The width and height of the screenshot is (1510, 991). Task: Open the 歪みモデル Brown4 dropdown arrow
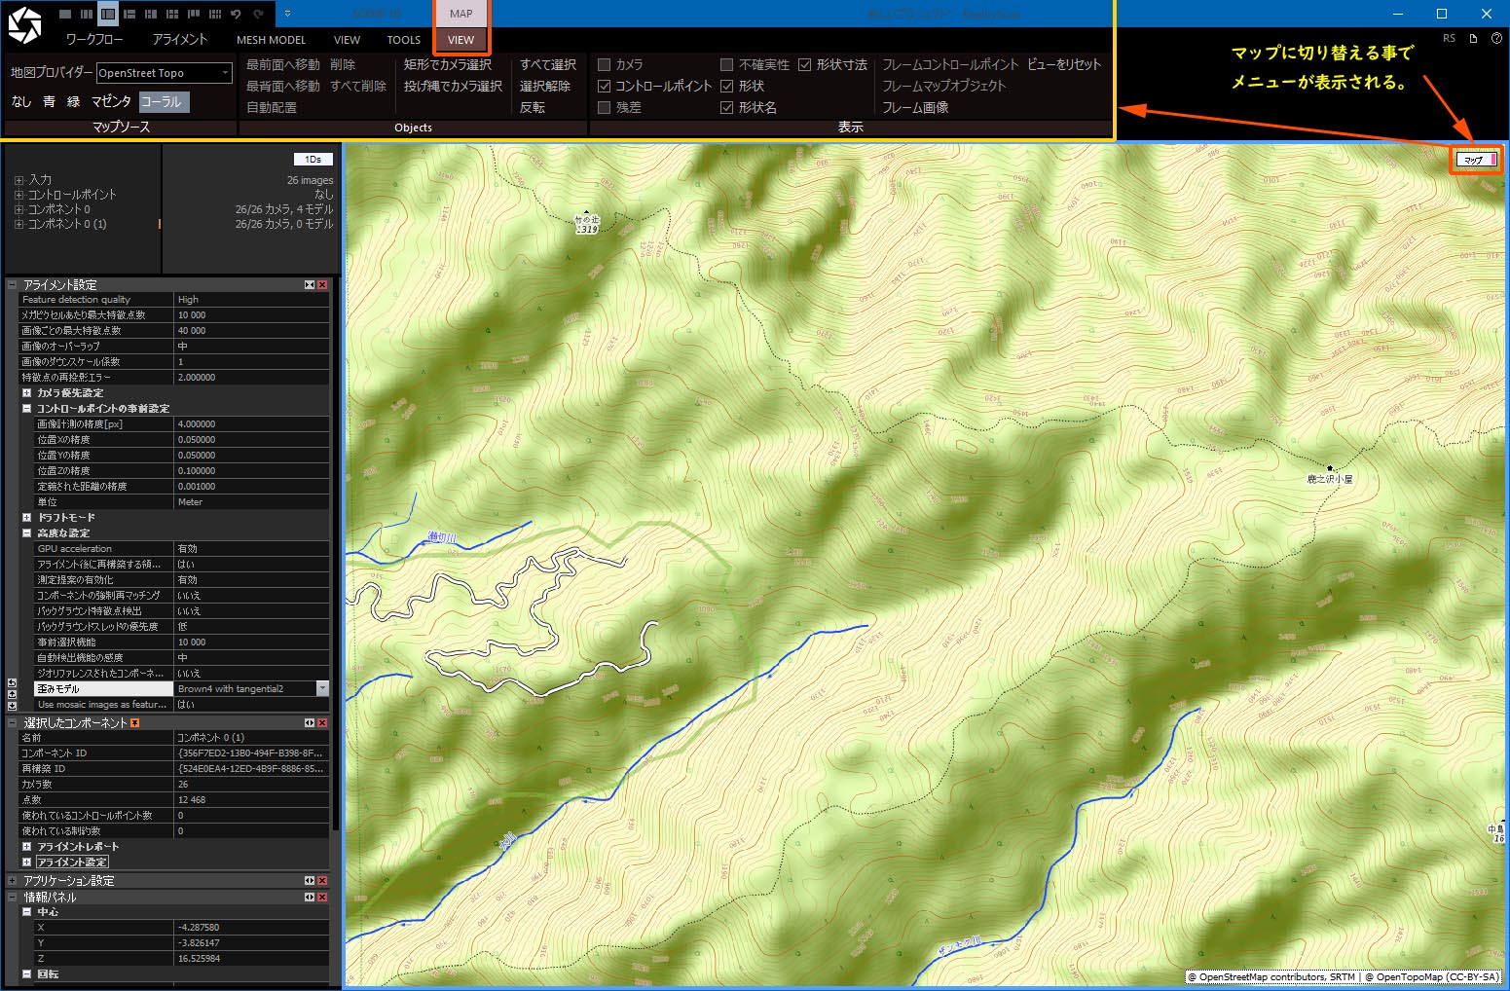(322, 689)
